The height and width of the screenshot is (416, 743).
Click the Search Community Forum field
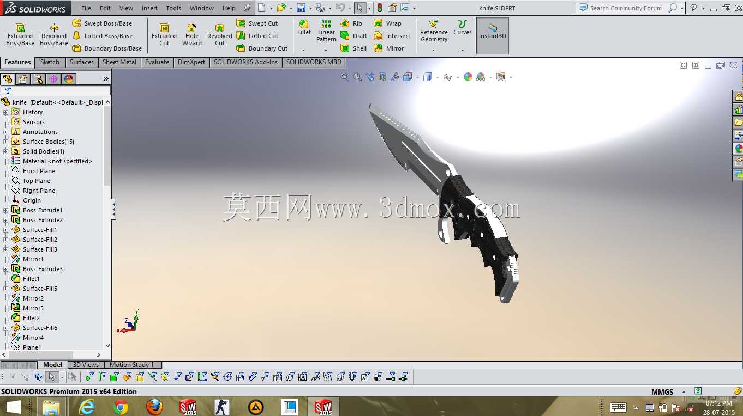point(625,8)
